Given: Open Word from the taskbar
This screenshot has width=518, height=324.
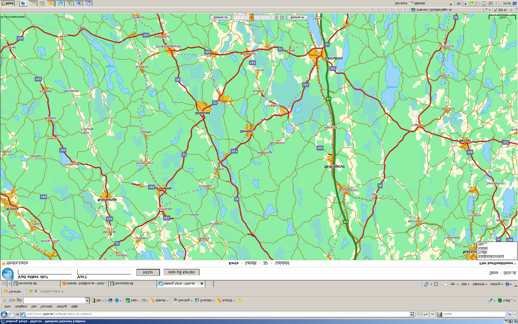Looking at the screenshot, I should click(x=79, y=4).
